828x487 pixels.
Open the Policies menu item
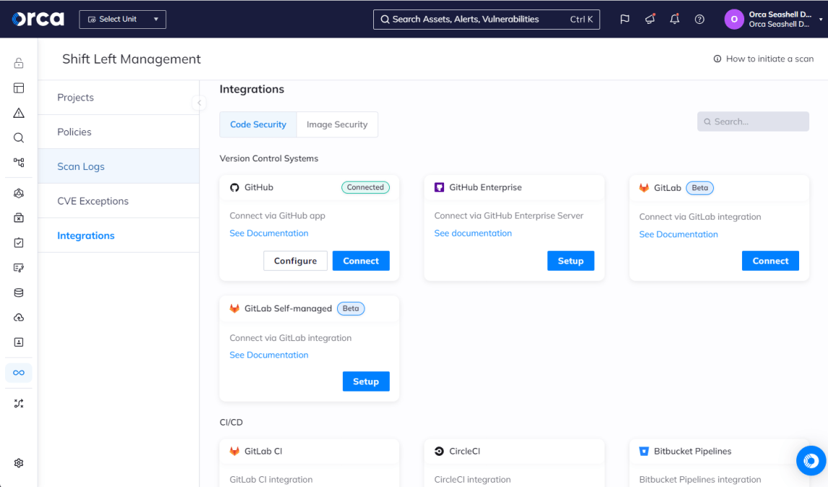click(118, 132)
